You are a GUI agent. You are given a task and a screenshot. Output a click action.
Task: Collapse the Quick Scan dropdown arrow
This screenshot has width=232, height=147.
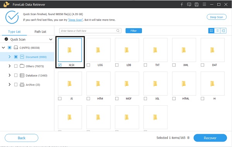51,39
